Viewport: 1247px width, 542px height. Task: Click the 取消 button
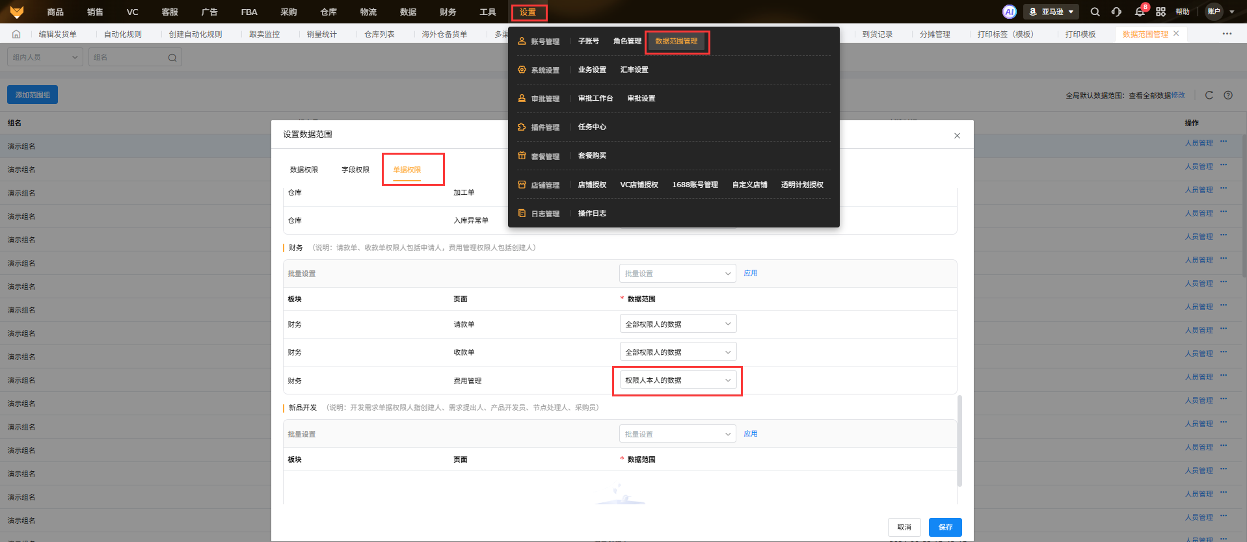click(904, 527)
